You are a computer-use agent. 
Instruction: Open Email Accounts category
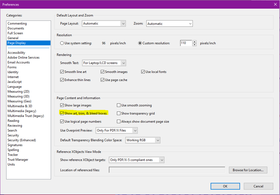(19, 62)
